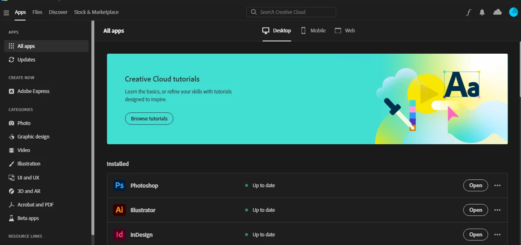Open more options for Photoshop
This screenshot has height=245, width=521.
(497, 186)
